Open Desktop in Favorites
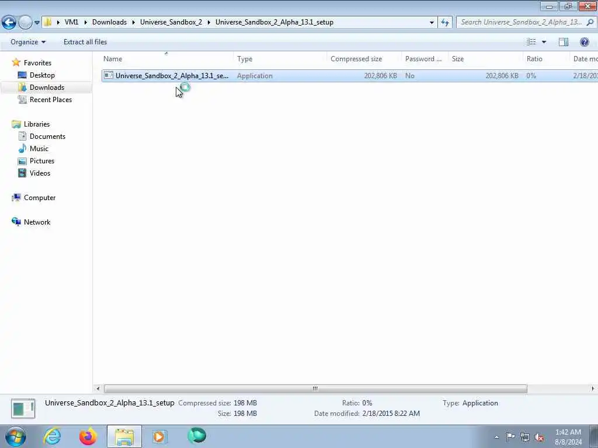 pos(42,75)
